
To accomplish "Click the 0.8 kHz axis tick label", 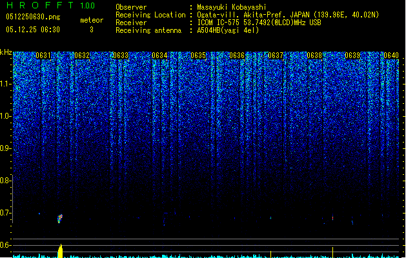I will 5,181.
